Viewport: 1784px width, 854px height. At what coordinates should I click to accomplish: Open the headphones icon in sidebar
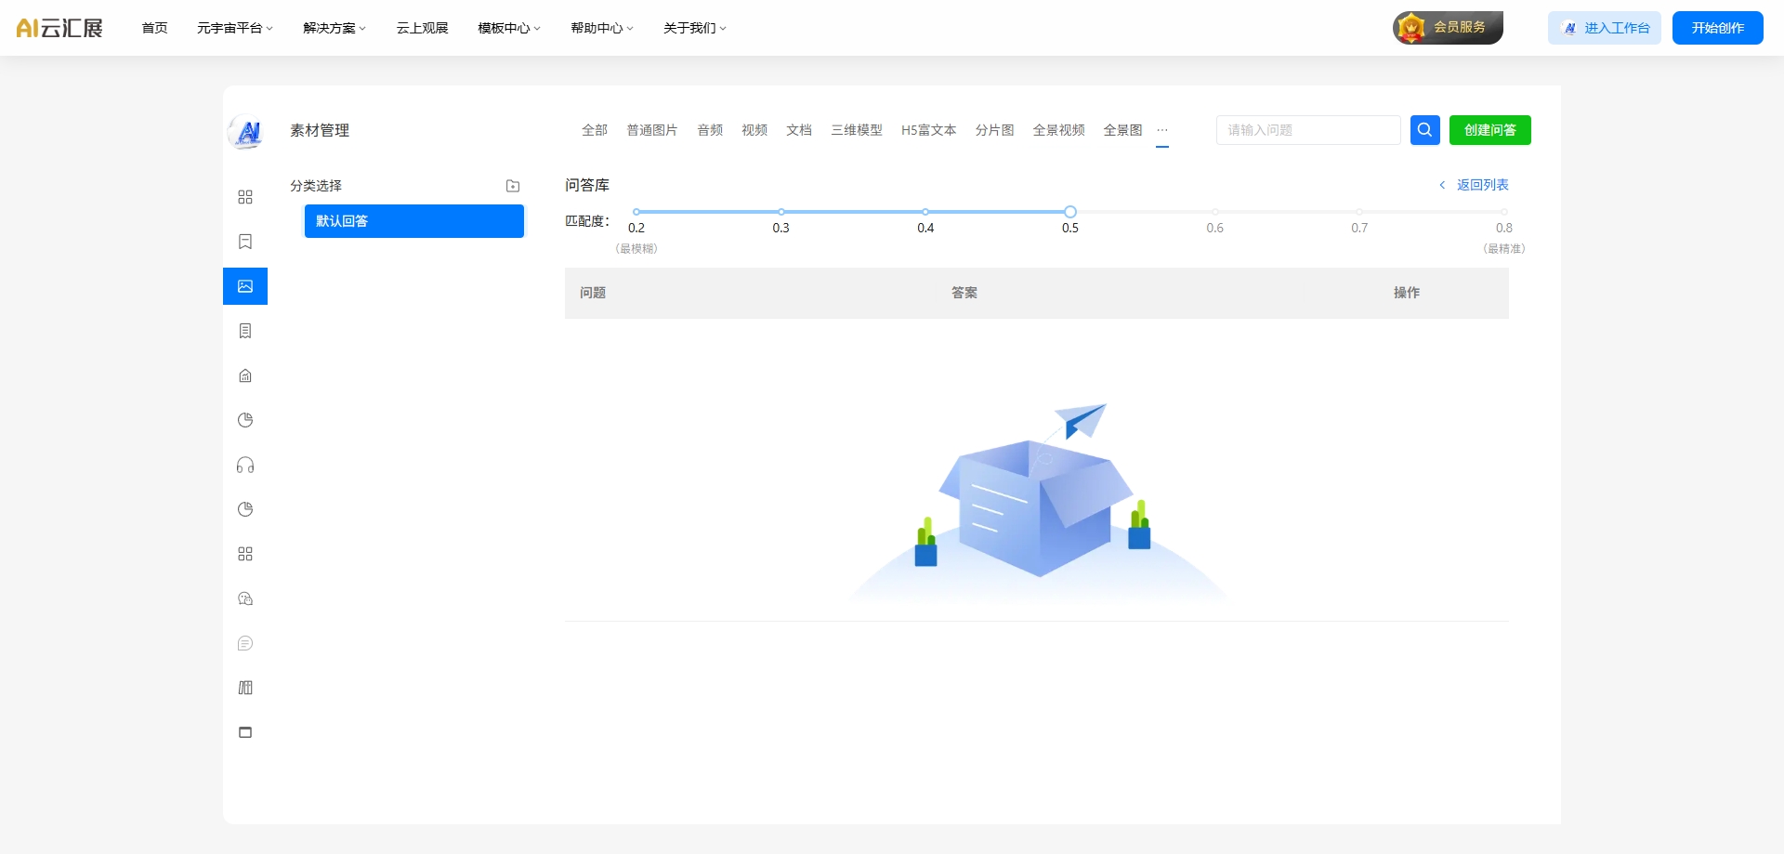(245, 465)
